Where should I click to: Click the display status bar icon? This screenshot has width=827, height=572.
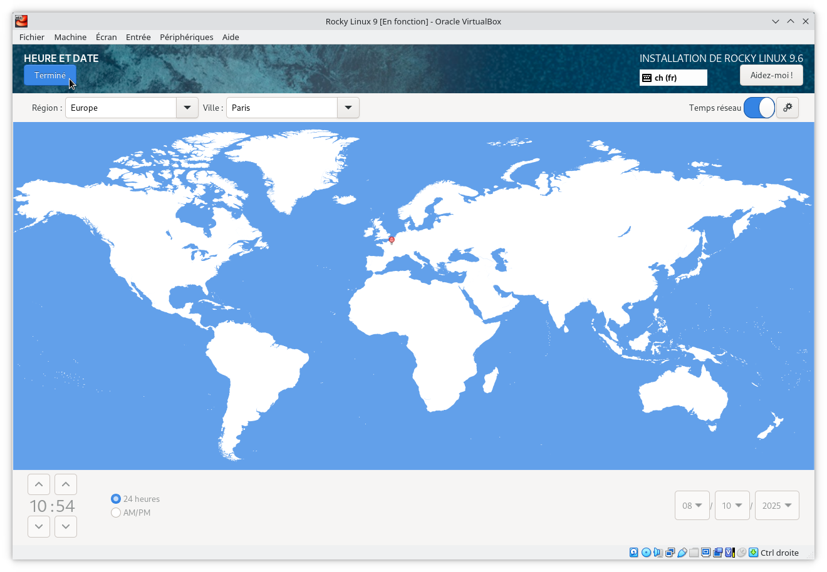tap(706, 553)
